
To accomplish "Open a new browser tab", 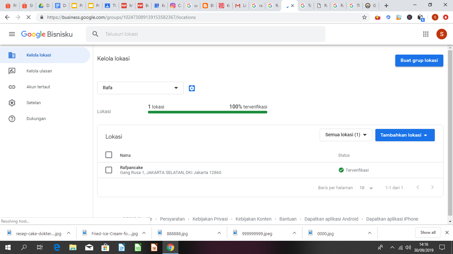I will [386, 6].
